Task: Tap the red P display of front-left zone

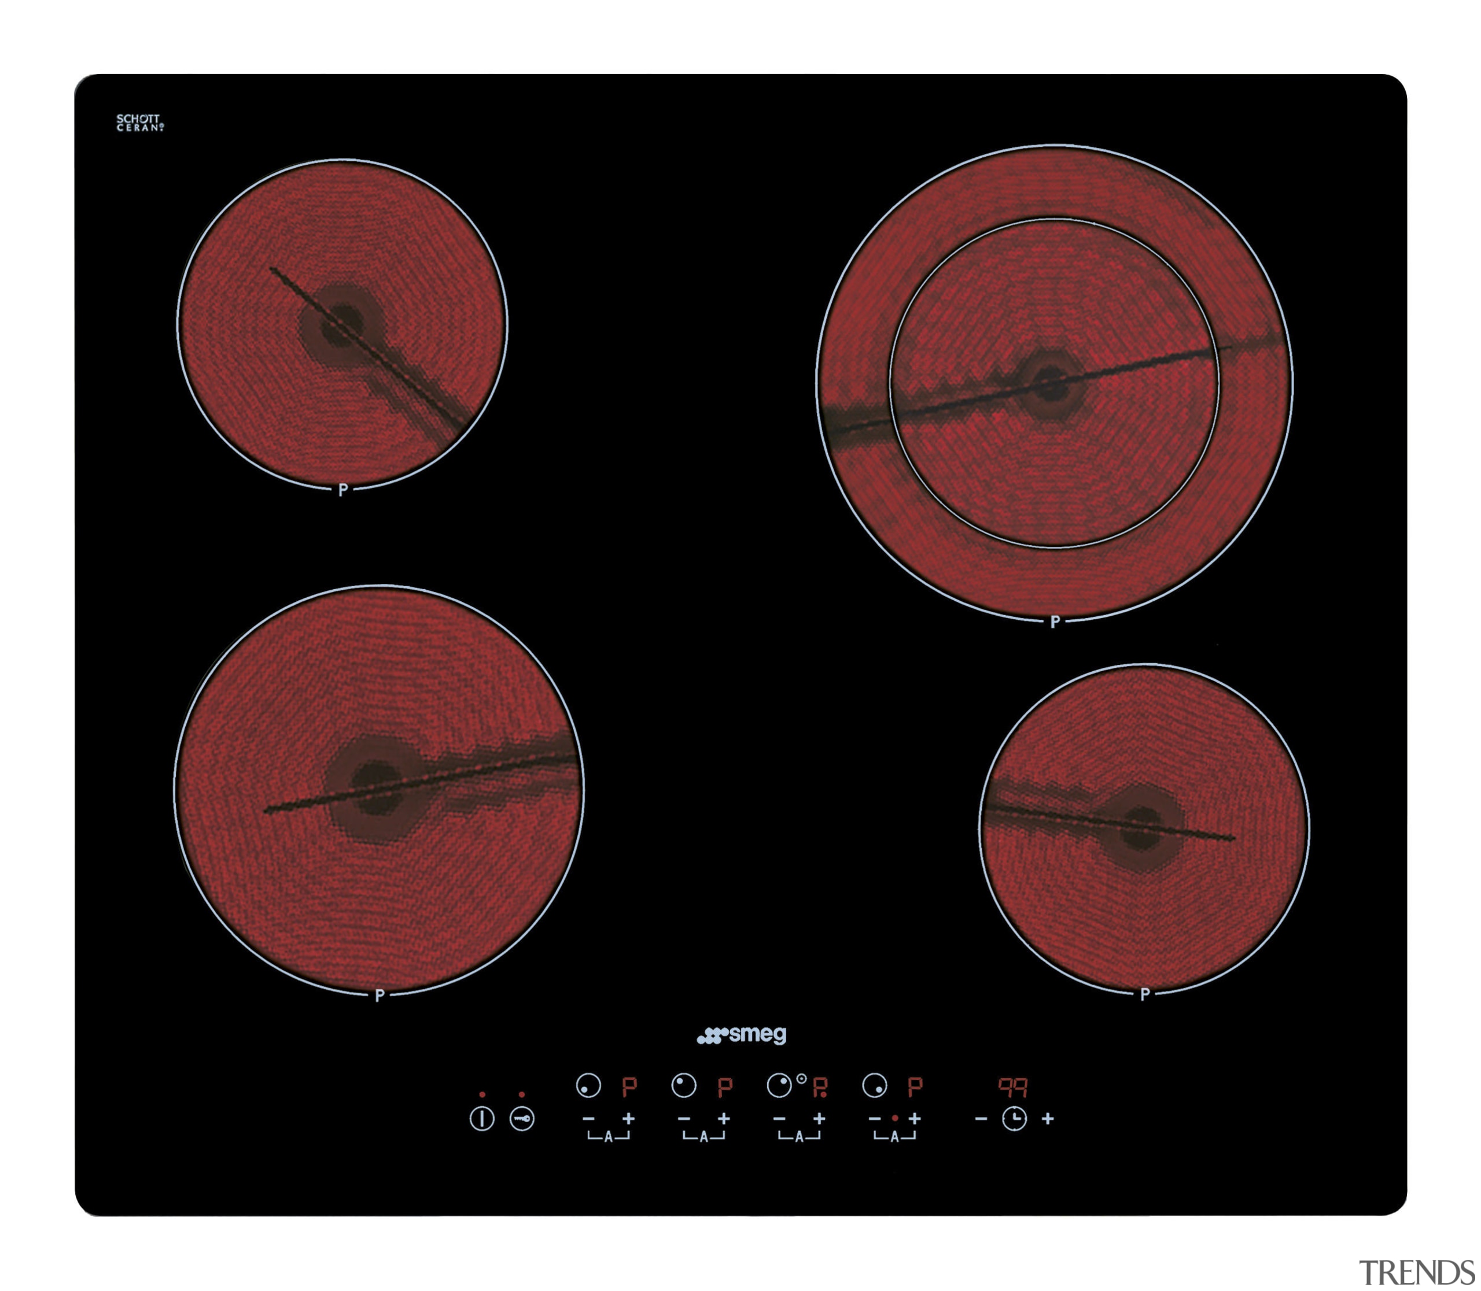Action: coord(629,1087)
